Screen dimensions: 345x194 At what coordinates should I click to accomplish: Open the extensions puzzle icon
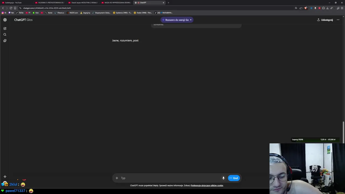point(323,8)
